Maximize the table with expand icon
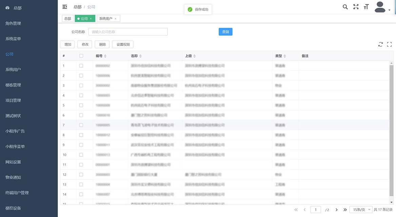This screenshot has height=217, width=396. click(389, 44)
